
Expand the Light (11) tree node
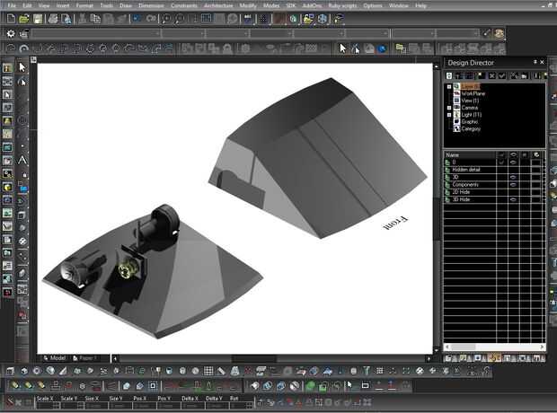[x=449, y=115]
